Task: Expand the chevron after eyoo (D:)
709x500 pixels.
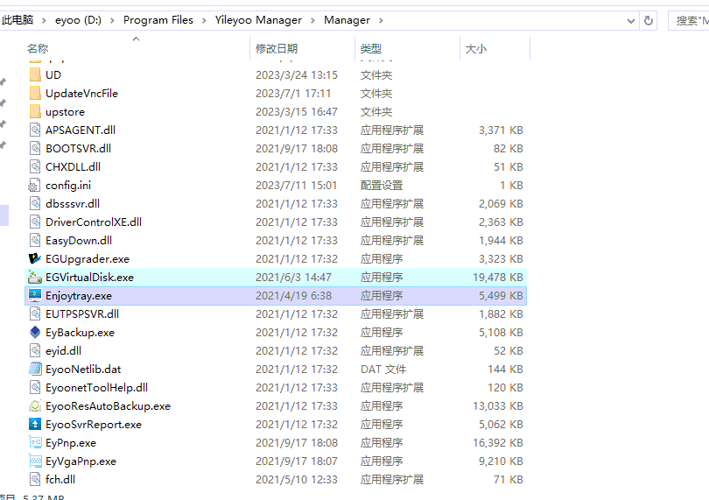Action: 112,20
